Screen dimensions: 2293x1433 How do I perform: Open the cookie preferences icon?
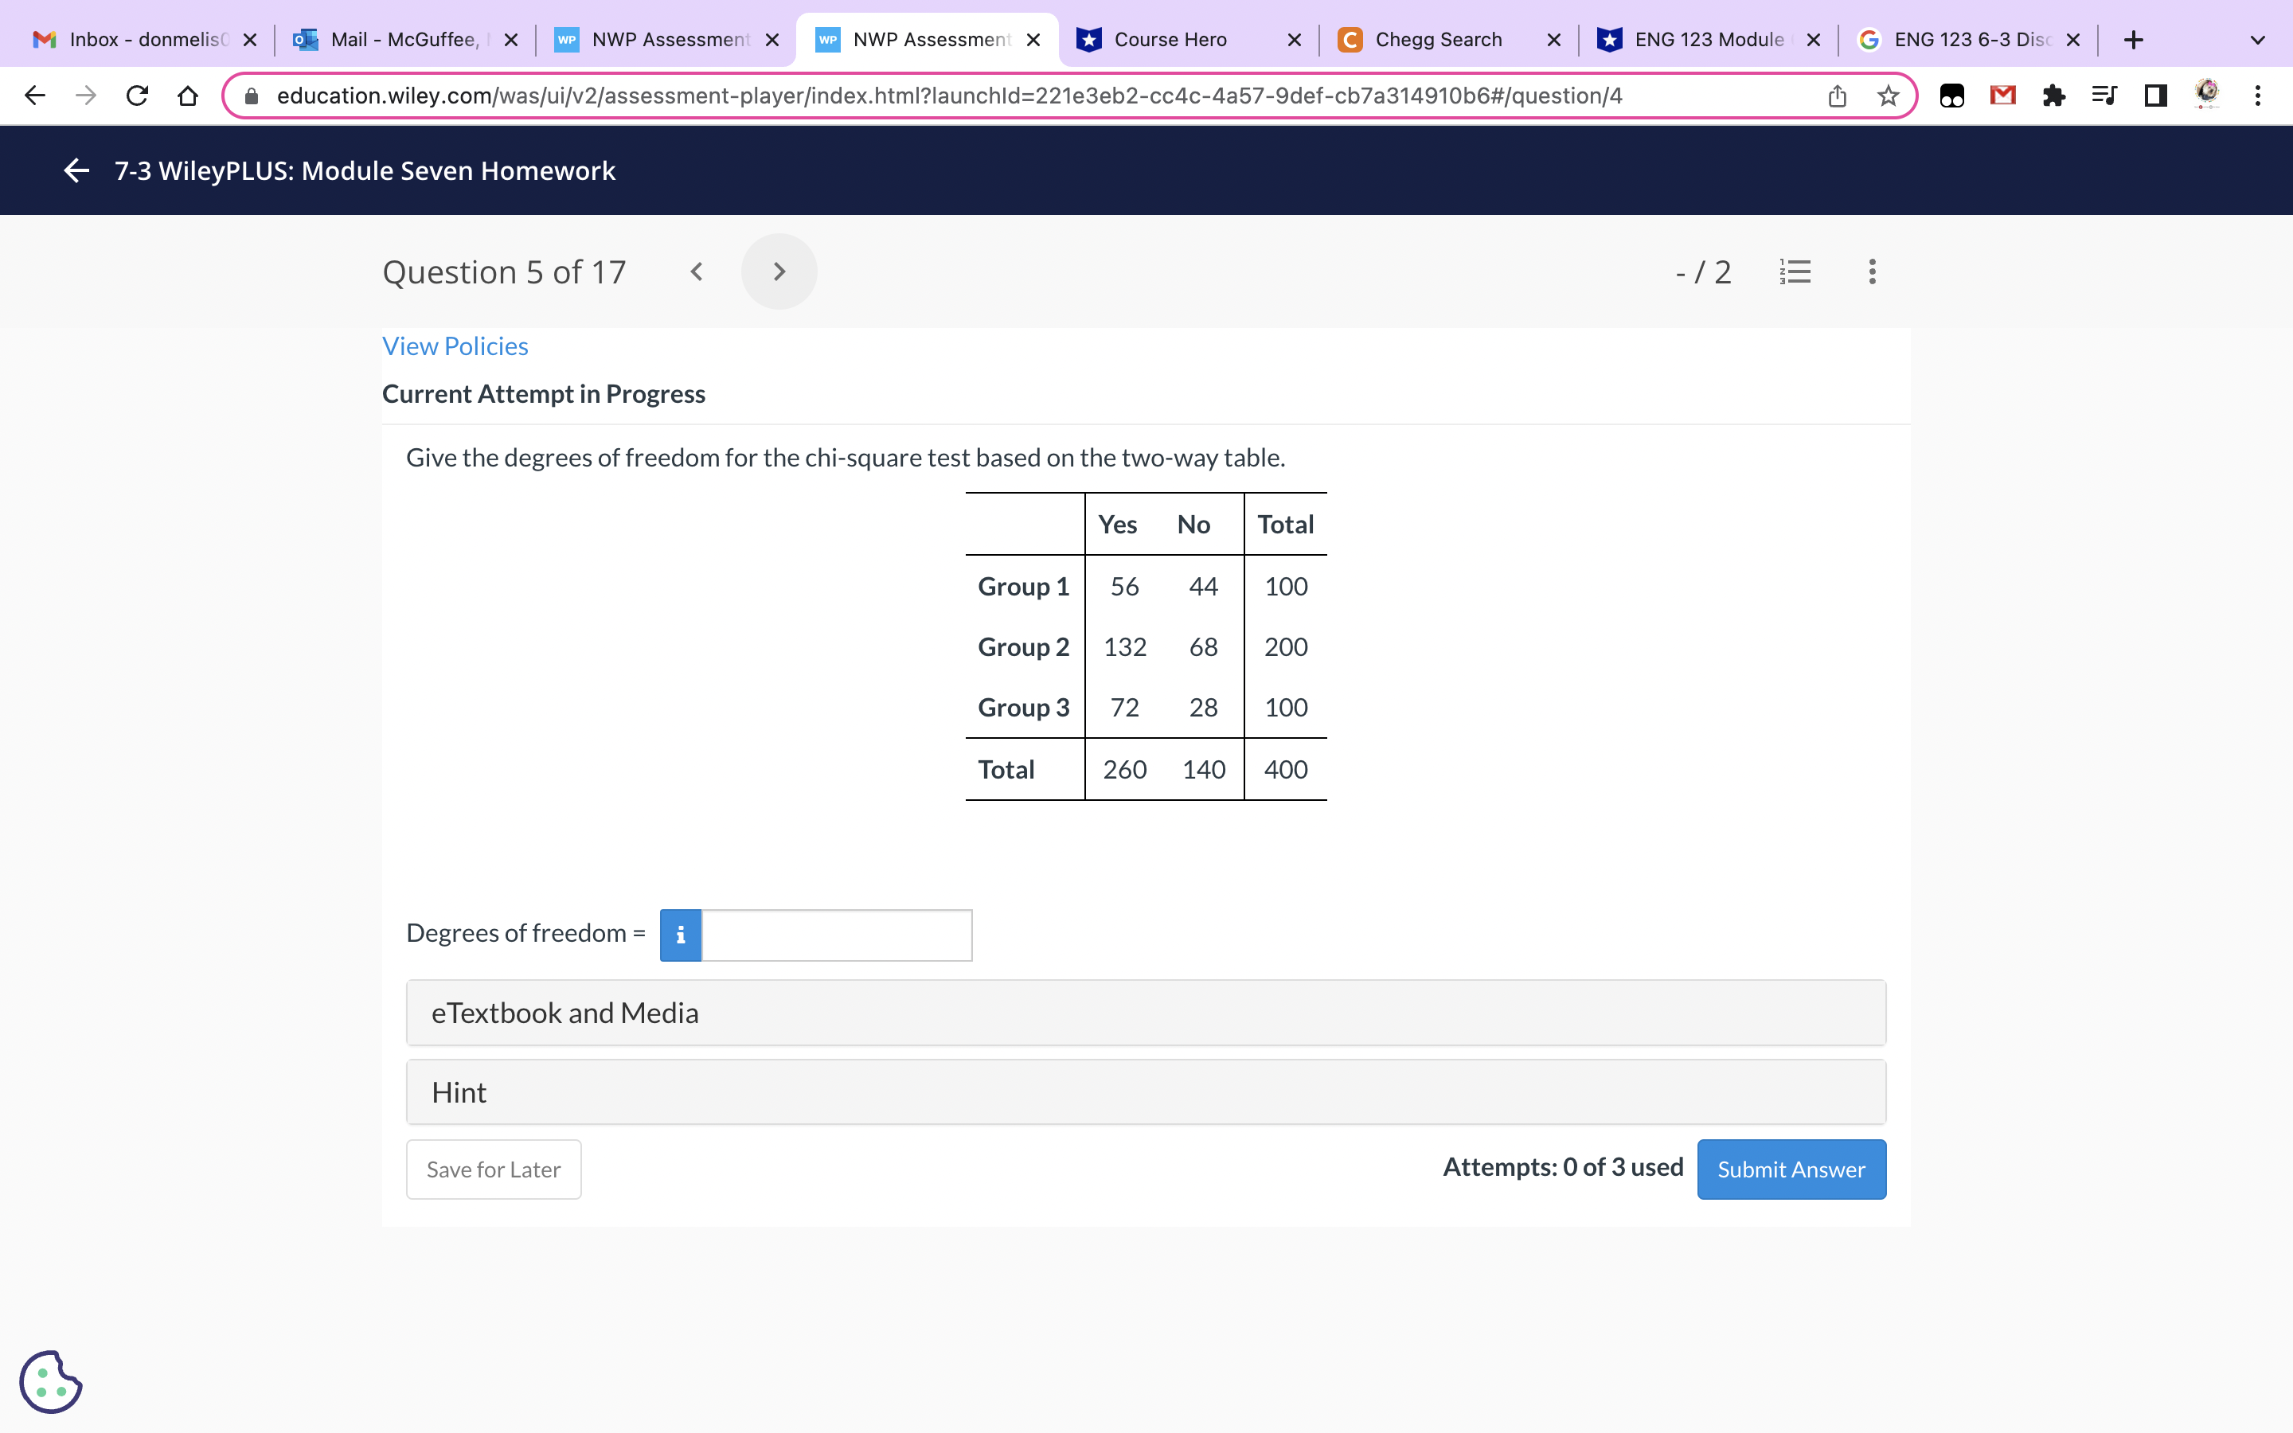(51, 1382)
